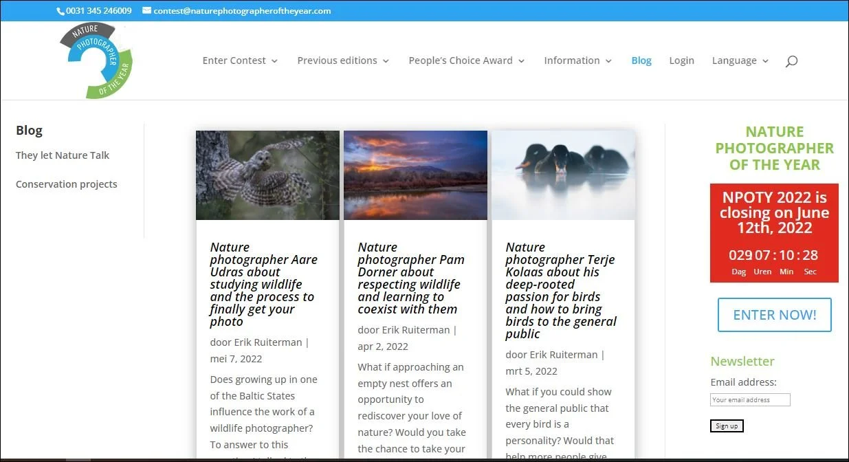Viewport: 849px width, 462px height.
Task: Click the Nature Photographer of the Year logo
Action: click(96, 60)
